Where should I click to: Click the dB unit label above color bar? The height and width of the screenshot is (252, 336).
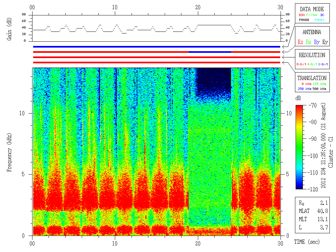click(298, 98)
